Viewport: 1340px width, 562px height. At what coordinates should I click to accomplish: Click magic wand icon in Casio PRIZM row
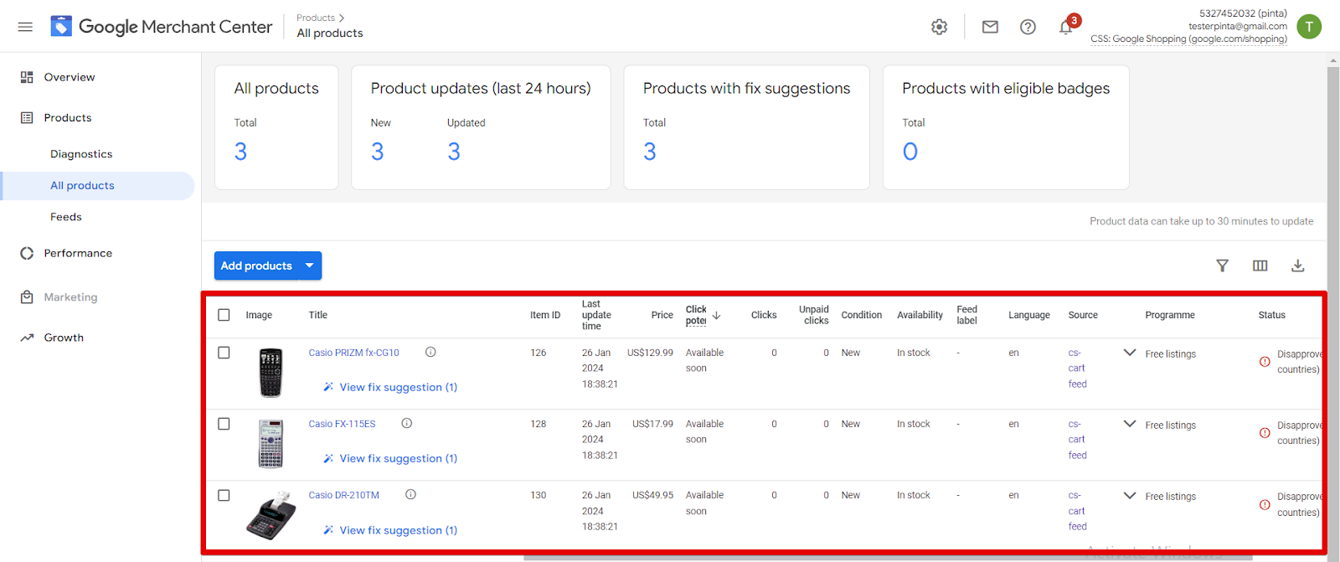click(x=328, y=387)
